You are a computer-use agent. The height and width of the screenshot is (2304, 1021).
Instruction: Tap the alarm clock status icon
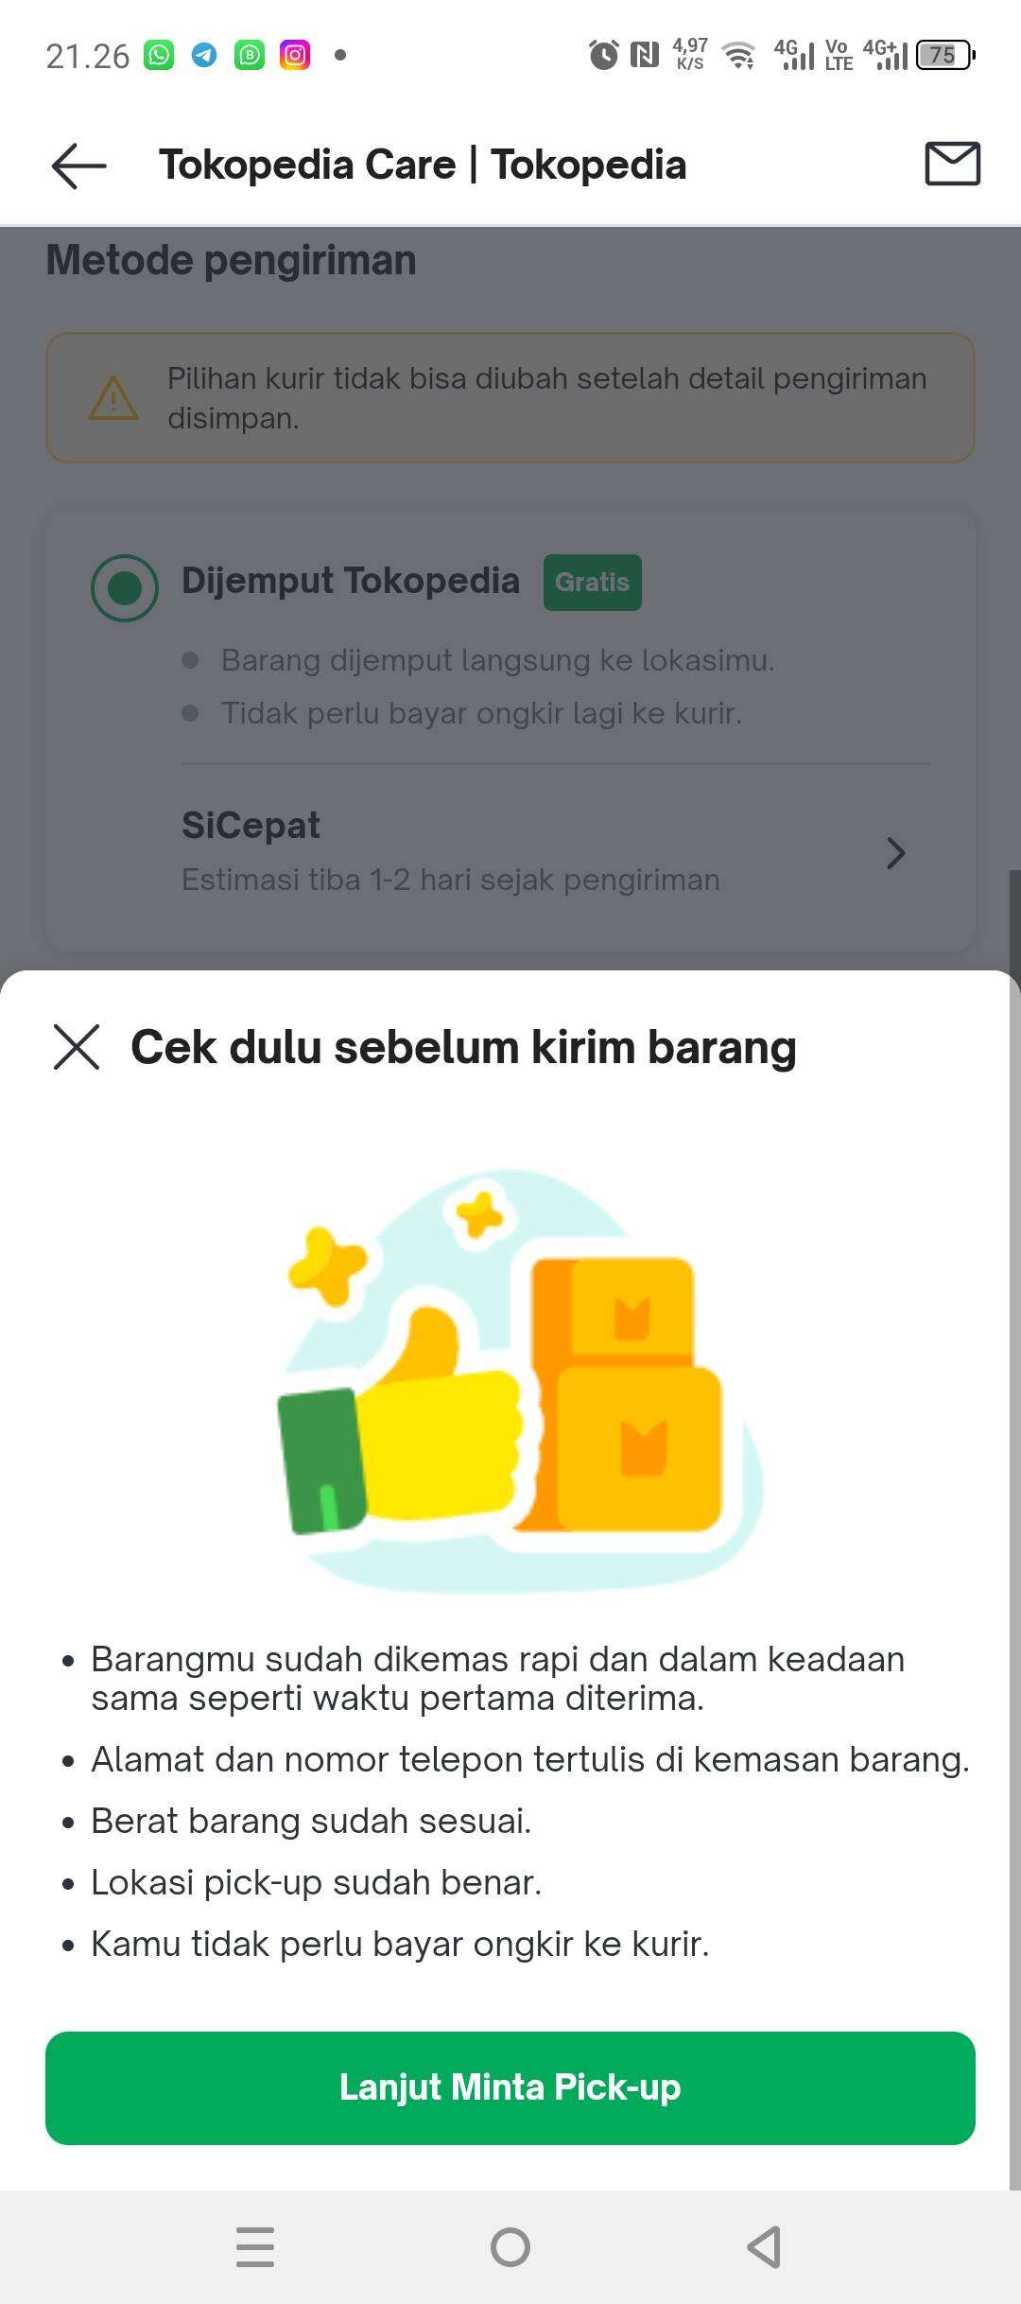[603, 55]
